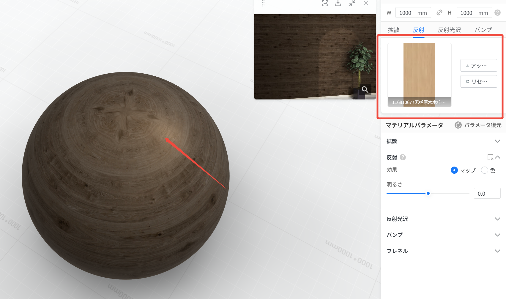Click the 効果 label
506x299 pixels.
tap(392, 170)
